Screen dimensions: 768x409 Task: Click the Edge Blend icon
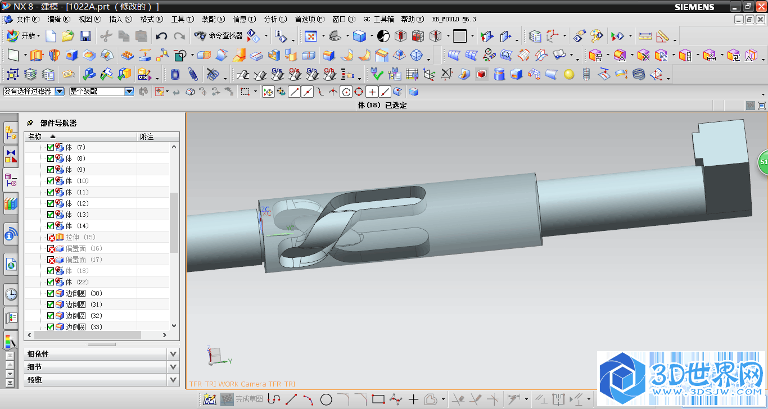coord(329,56)
